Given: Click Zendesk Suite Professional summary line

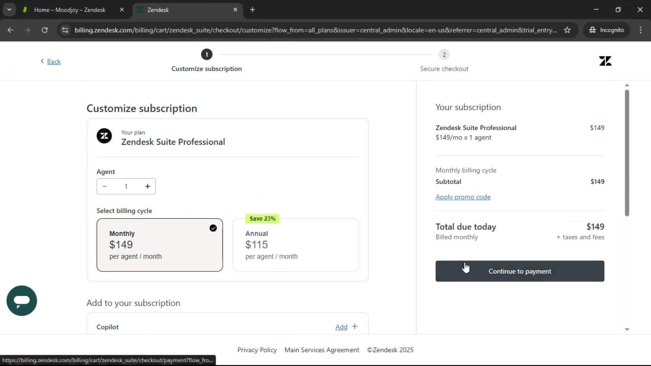Looking at the screenshot, I should pyautogui.click(x=476, y=128).
